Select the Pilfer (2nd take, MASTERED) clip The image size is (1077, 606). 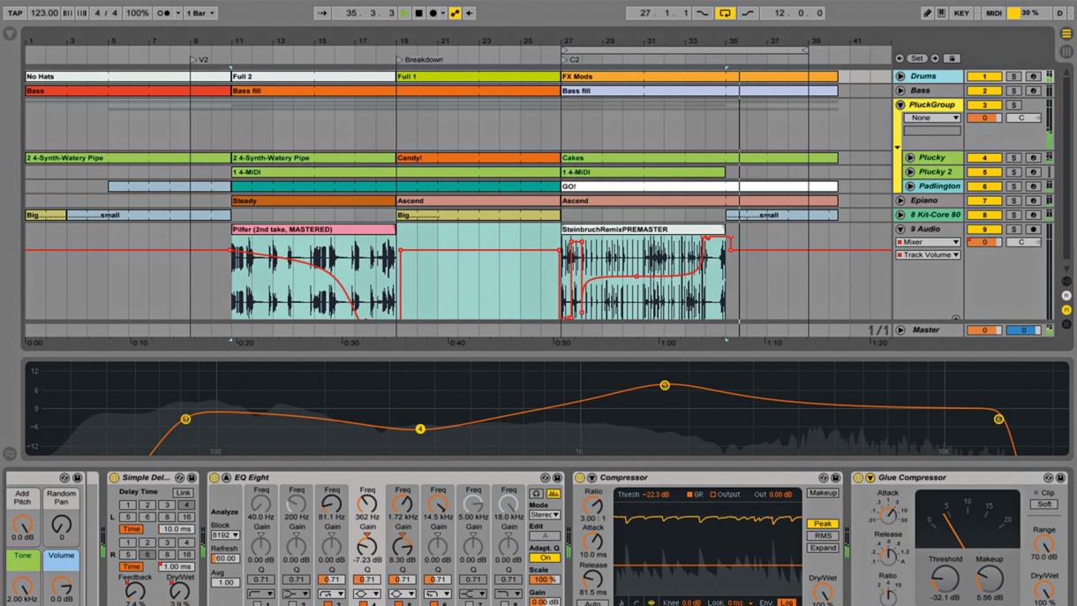313,230
